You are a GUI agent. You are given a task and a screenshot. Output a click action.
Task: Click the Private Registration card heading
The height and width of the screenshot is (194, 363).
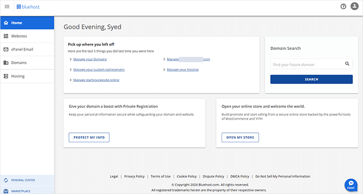tap(113, 106)
